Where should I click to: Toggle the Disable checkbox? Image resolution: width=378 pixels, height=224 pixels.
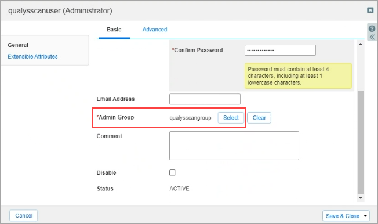click(172, 172)
